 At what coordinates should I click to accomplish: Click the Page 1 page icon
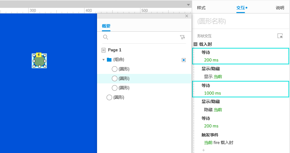pyautogui.click(x=104, y=50)
